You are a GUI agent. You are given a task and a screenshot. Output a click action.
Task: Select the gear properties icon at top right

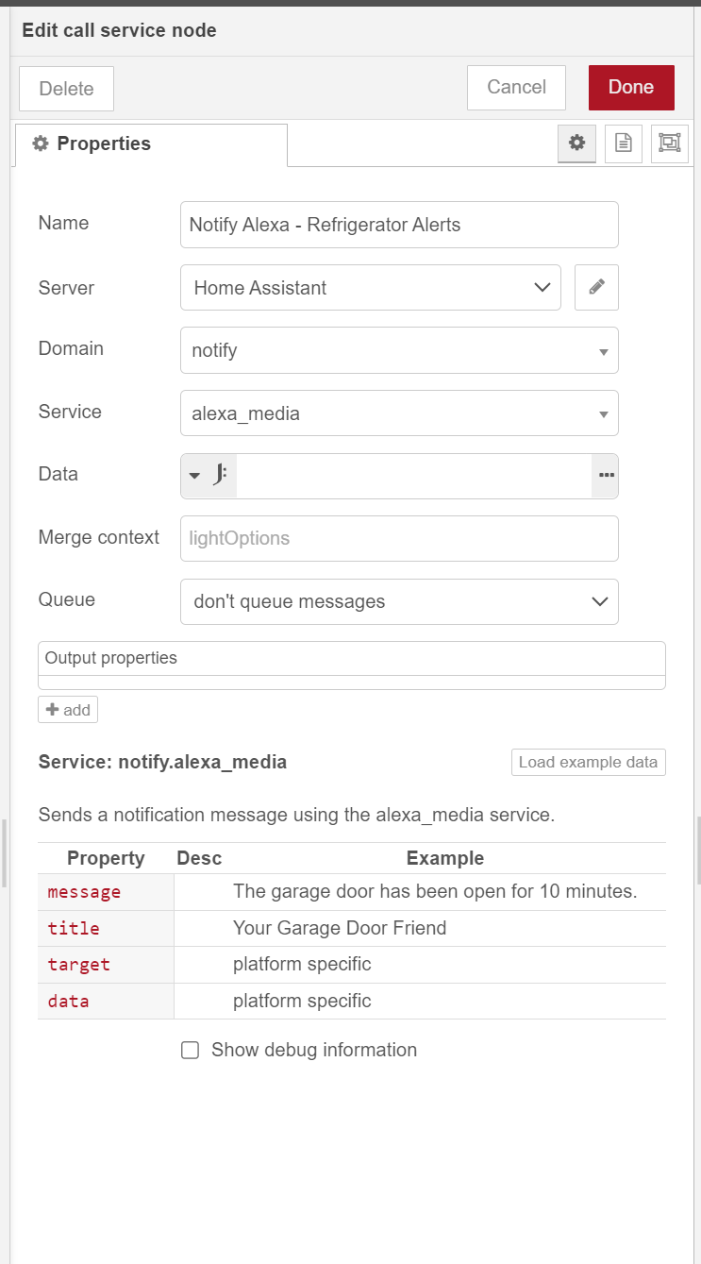click(x=576, y=143)
